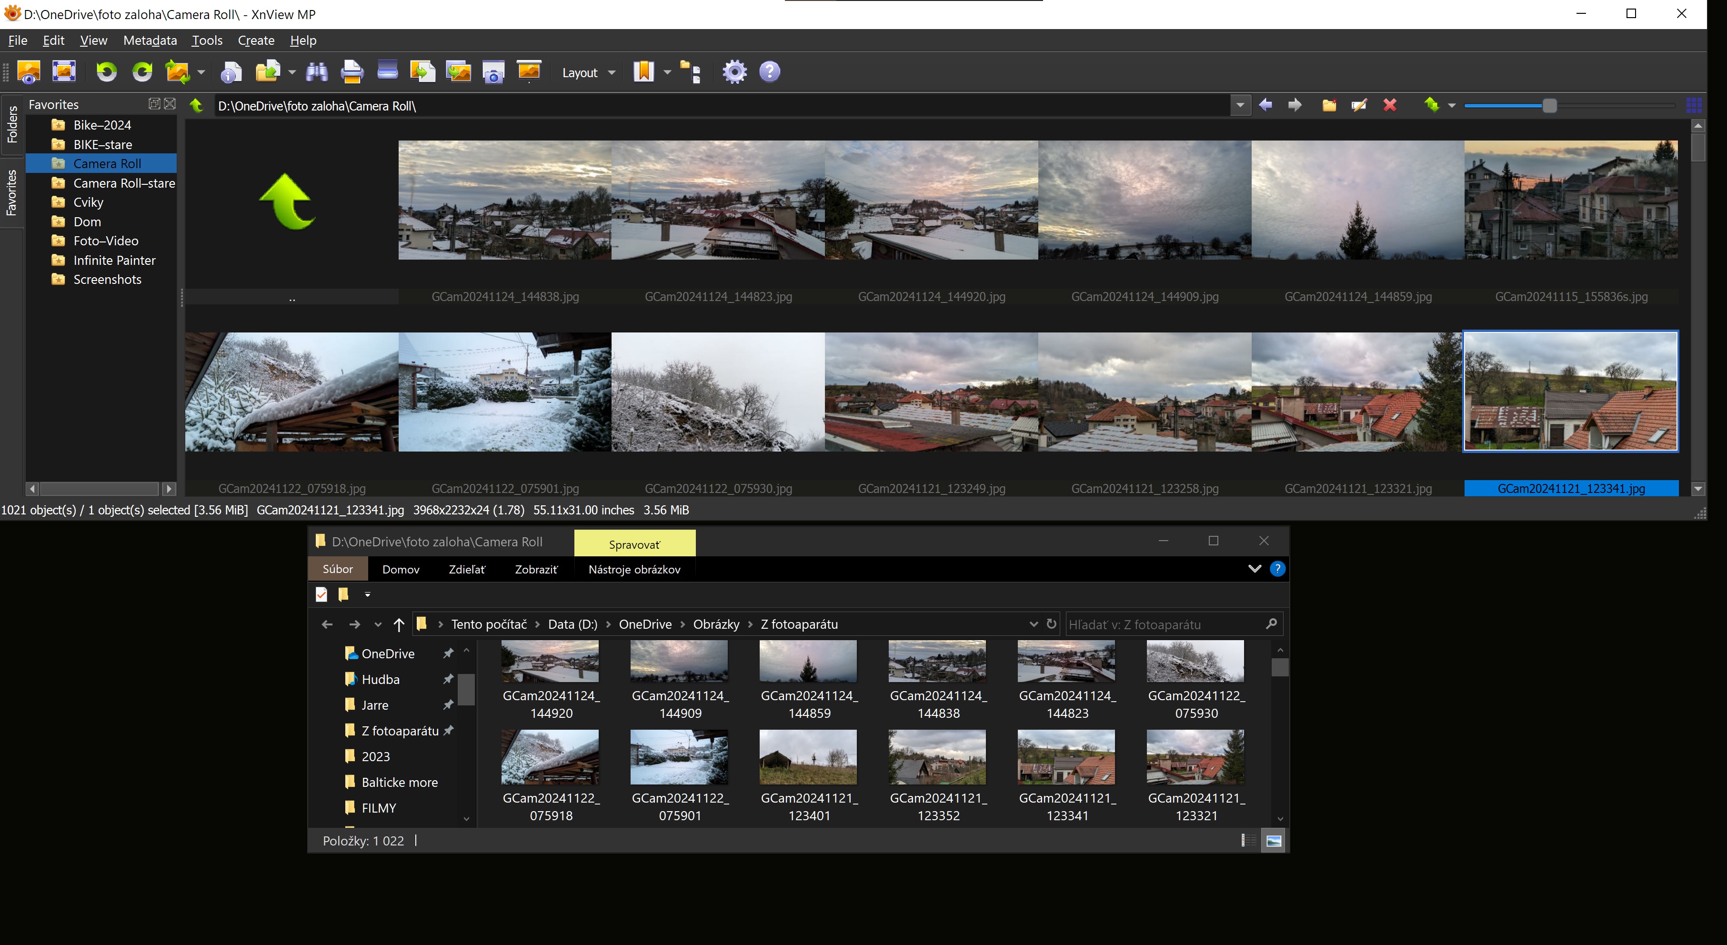This screenshot has height=945, width=1727.
Task: Click the Print toolbar icon
Action: (352, 72)
